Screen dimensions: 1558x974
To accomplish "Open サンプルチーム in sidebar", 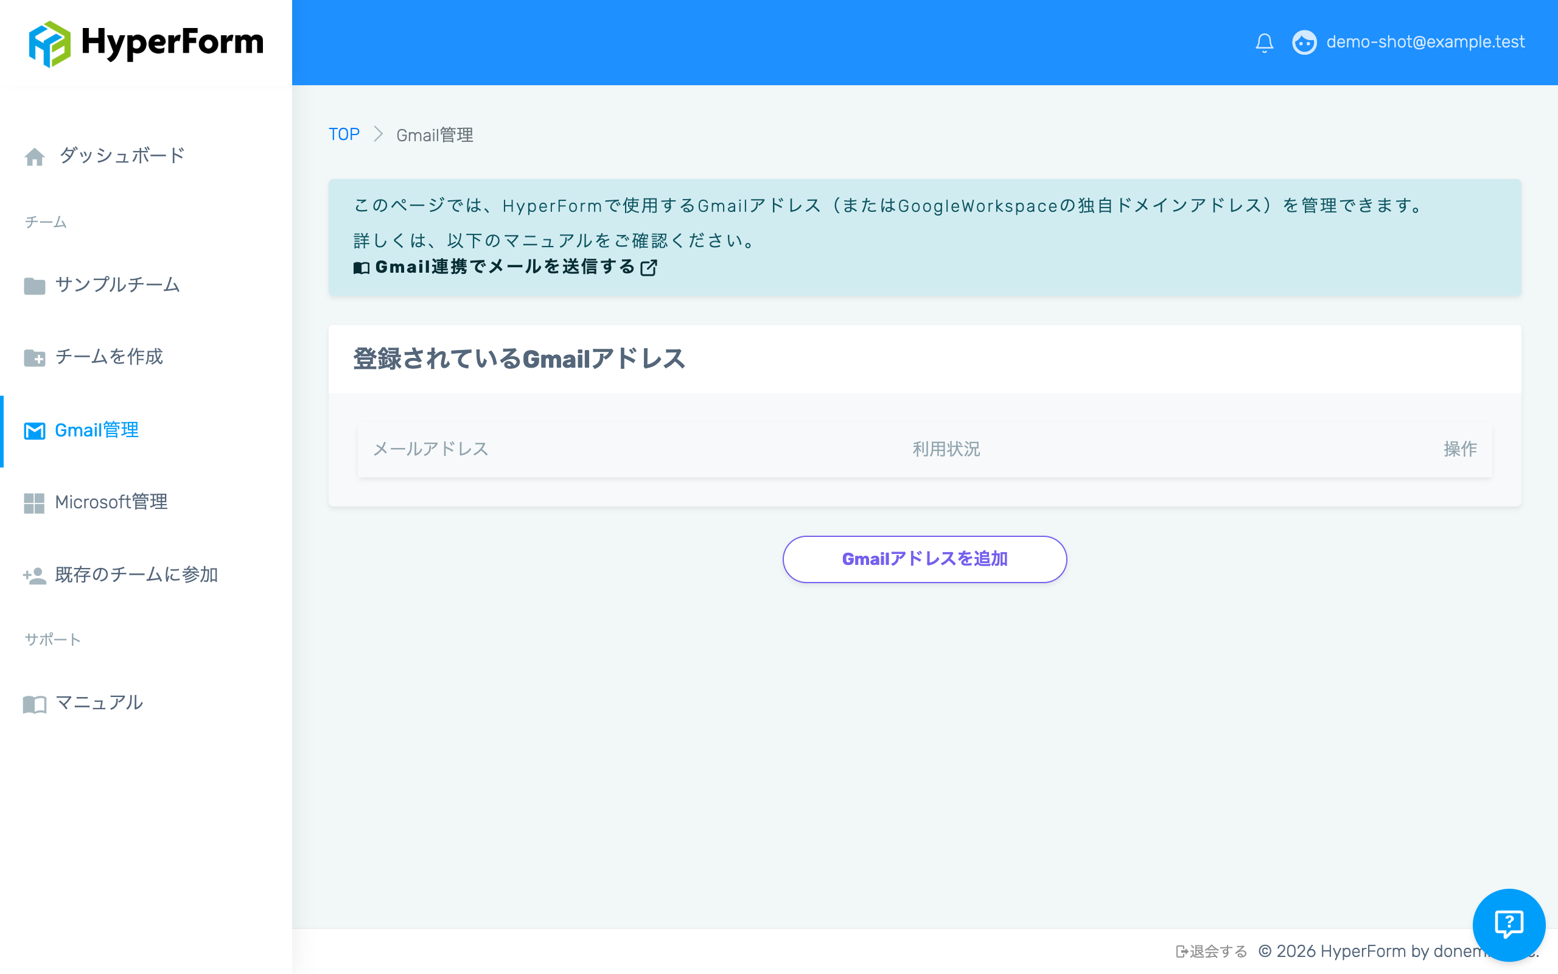I will [117, 285].
